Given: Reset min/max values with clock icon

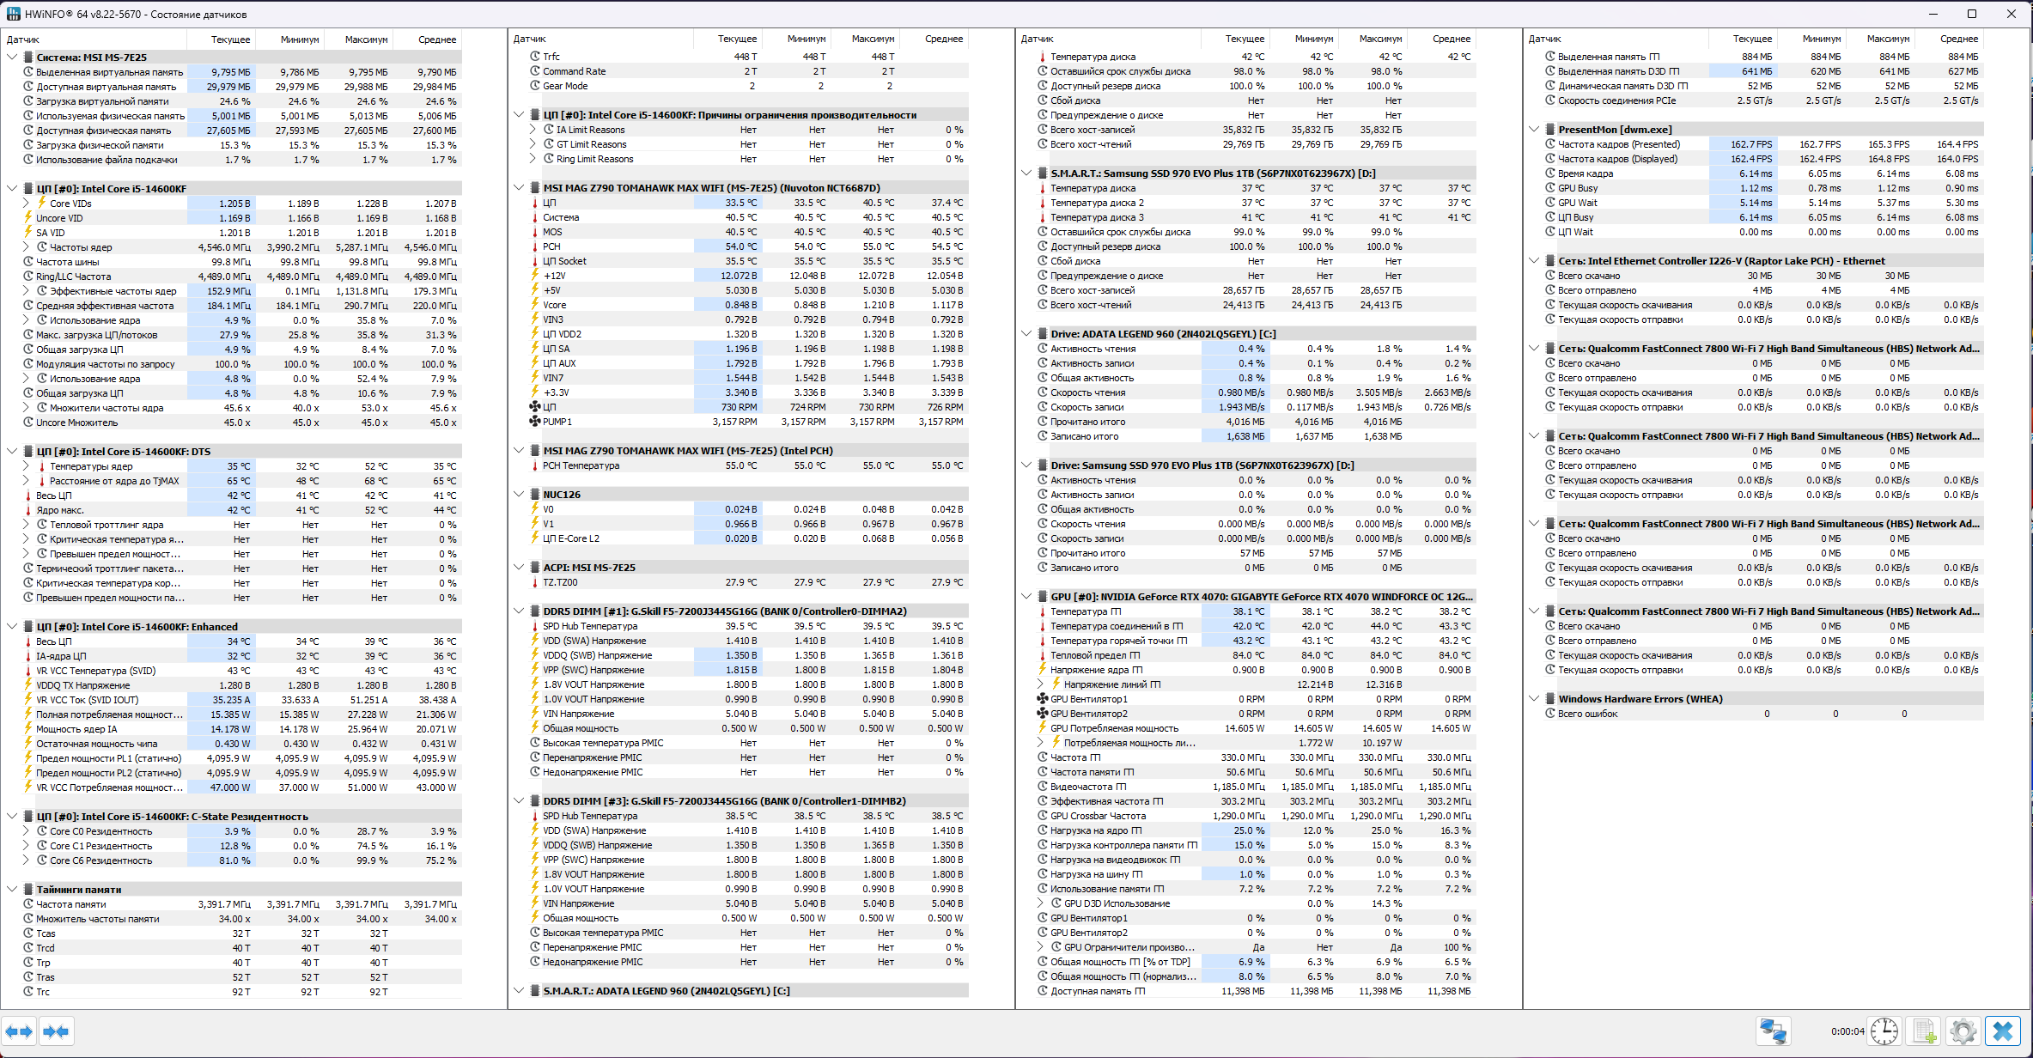Looking at the screenshot, I should pos(1884,1031).
